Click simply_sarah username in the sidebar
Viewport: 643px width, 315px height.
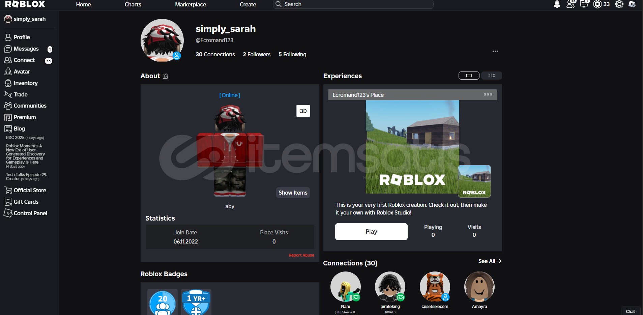[30, 19]
